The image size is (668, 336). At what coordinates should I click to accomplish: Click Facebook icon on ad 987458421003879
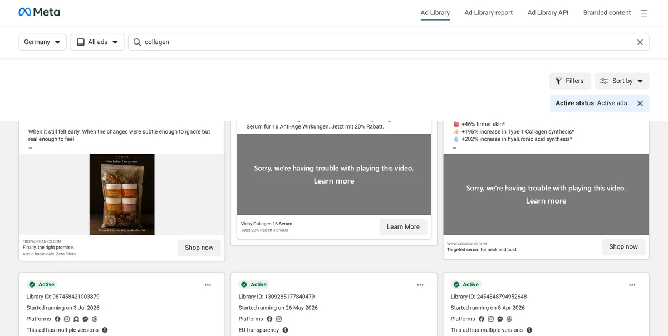[57, 319]
